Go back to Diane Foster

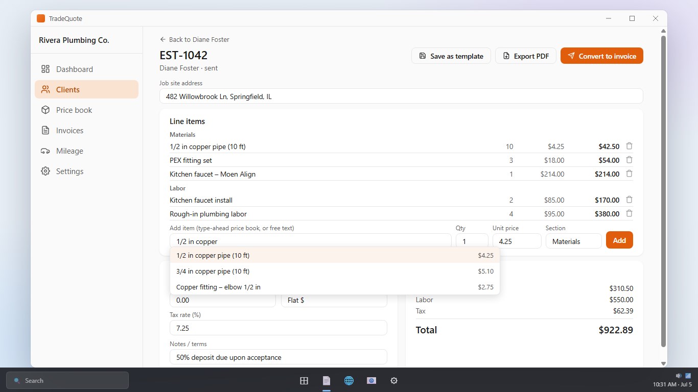coord(194,39)
